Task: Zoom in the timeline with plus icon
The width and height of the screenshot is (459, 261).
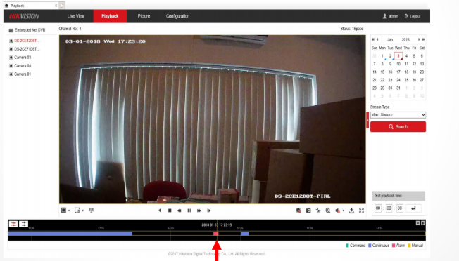Action: point(422,223)
